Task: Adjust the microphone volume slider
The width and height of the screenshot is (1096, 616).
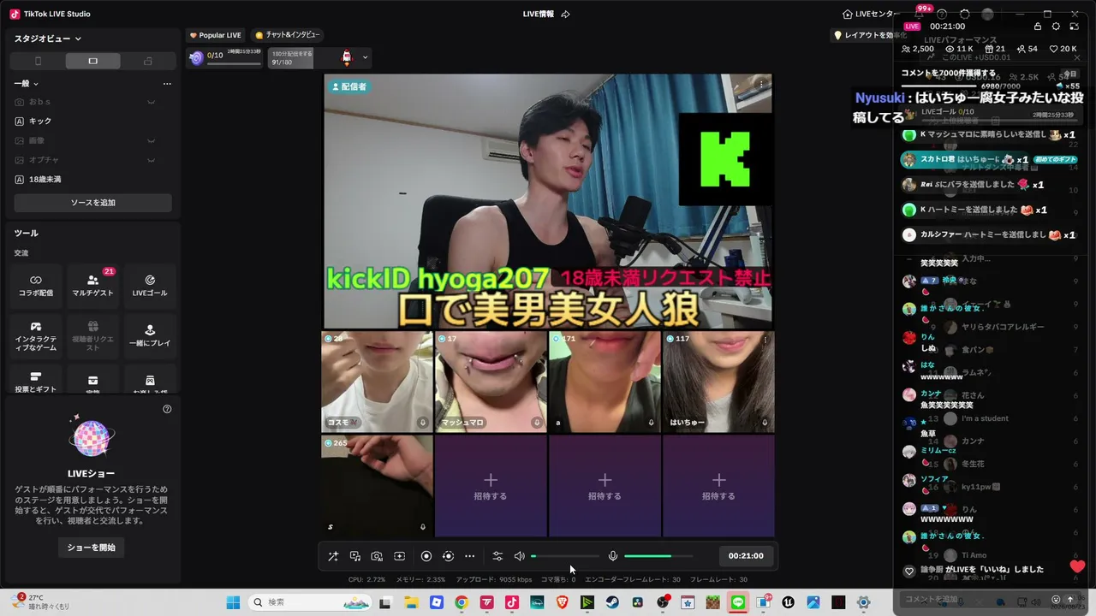Action: click(658, 556)
